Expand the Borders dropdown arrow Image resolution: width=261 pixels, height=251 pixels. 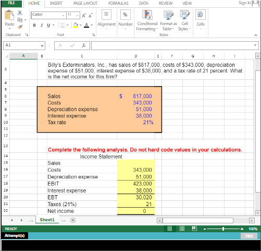[x=68, y=26]
